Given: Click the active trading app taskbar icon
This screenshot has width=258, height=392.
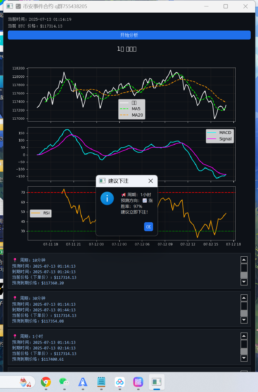Looking at the screenshot, I should tap(156, 382).
